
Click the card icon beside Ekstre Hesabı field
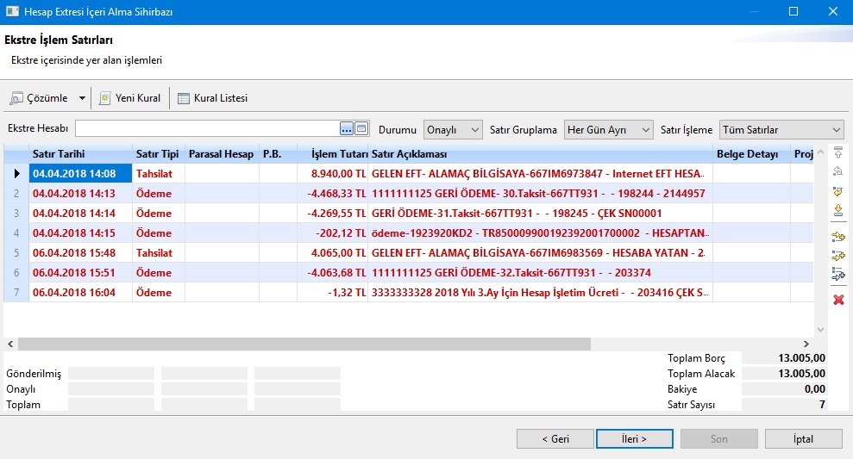(362, 129)
